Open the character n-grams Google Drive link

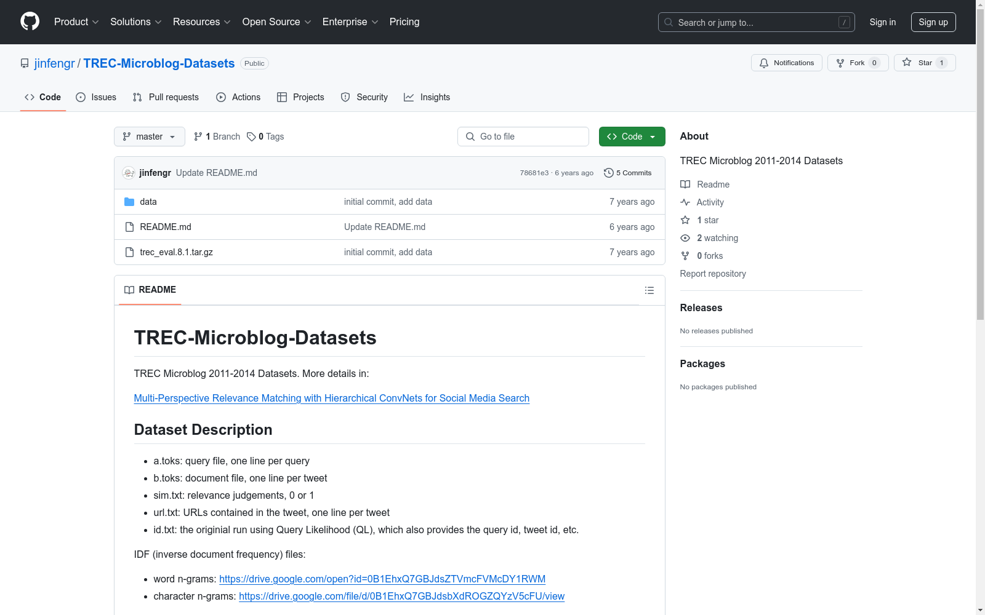[x=401, y=596]
